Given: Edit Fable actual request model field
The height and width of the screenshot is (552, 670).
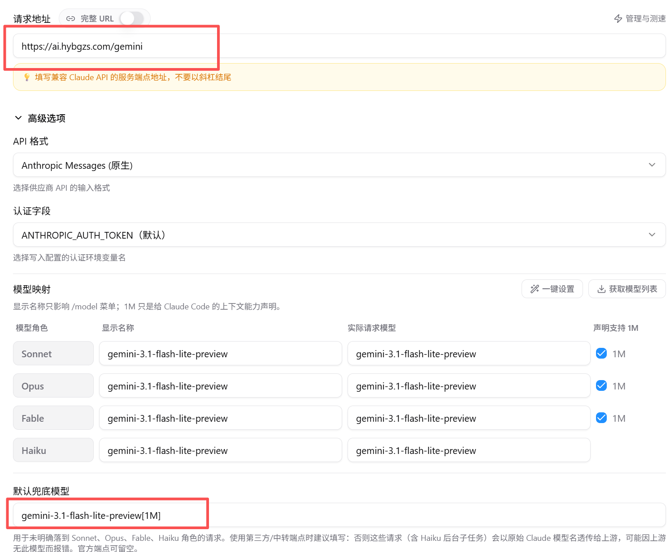Looking at the screenshot, I should (x=469, y=418).
